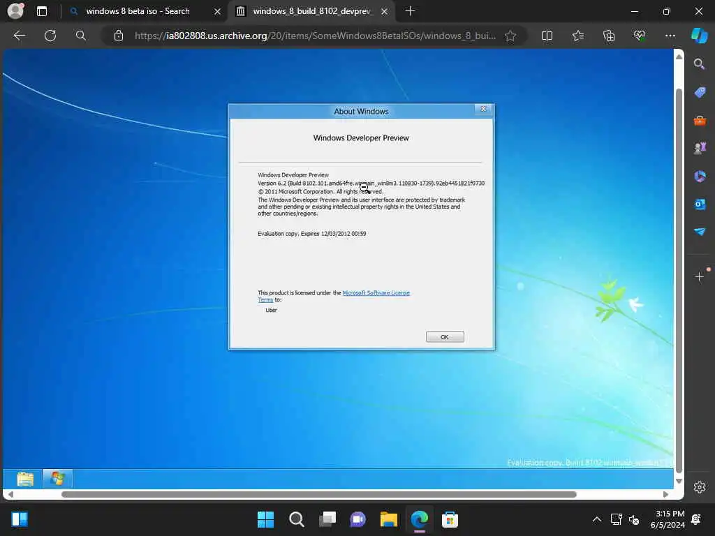Open File Explorer on Windows 11 taskbar

point(388,519)
